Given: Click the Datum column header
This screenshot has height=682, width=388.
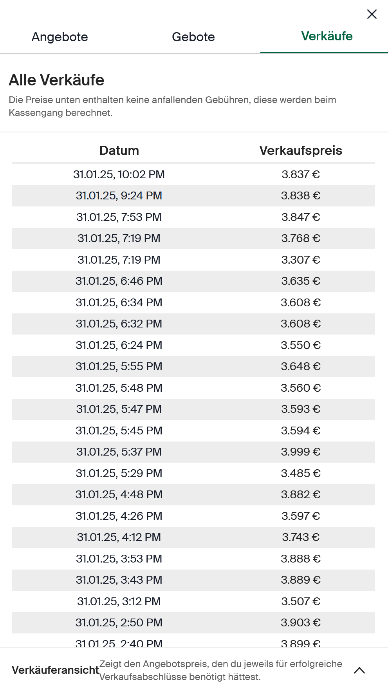Looking at the screenshot, I should tap(119, 150).
